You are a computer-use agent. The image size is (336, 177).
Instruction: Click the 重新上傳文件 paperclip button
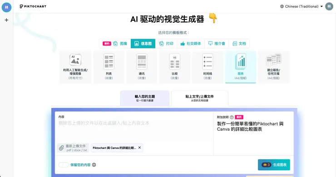[73, 147]
